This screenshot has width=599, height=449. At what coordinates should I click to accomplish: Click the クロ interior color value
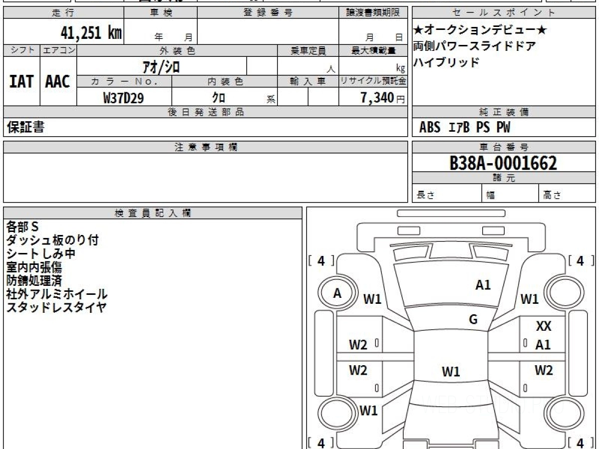tap(219, 98)
